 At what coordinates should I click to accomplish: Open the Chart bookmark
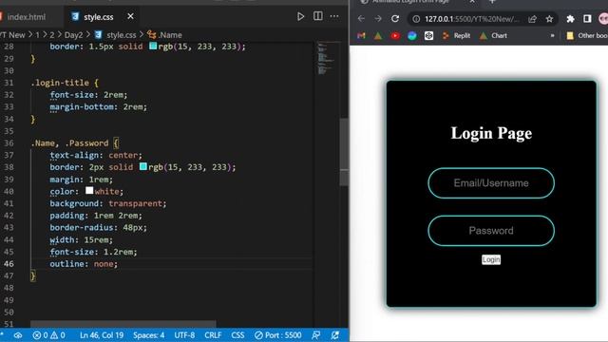pos(493,36)
